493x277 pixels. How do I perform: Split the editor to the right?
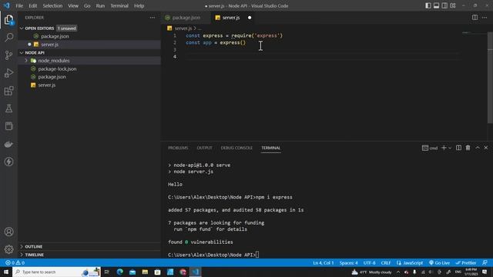point(475,18)
